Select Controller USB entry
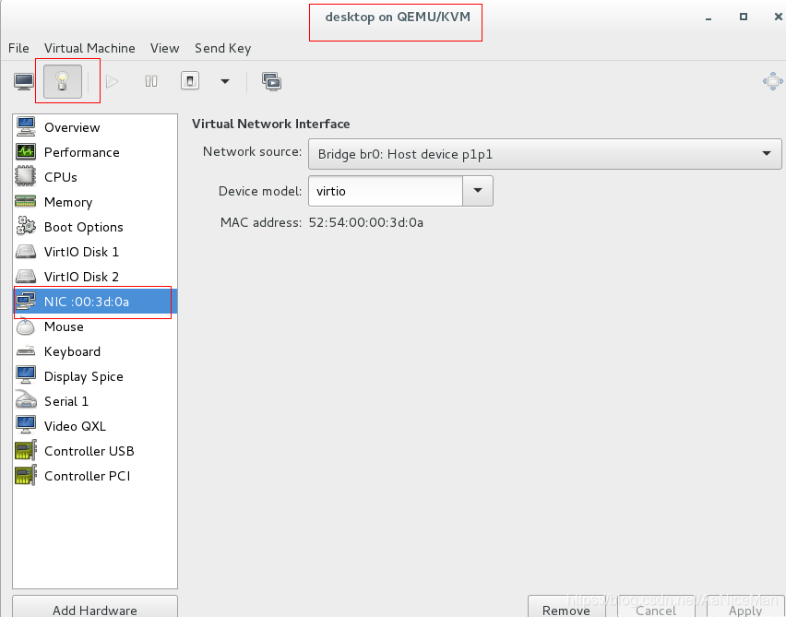 (95, 451)
